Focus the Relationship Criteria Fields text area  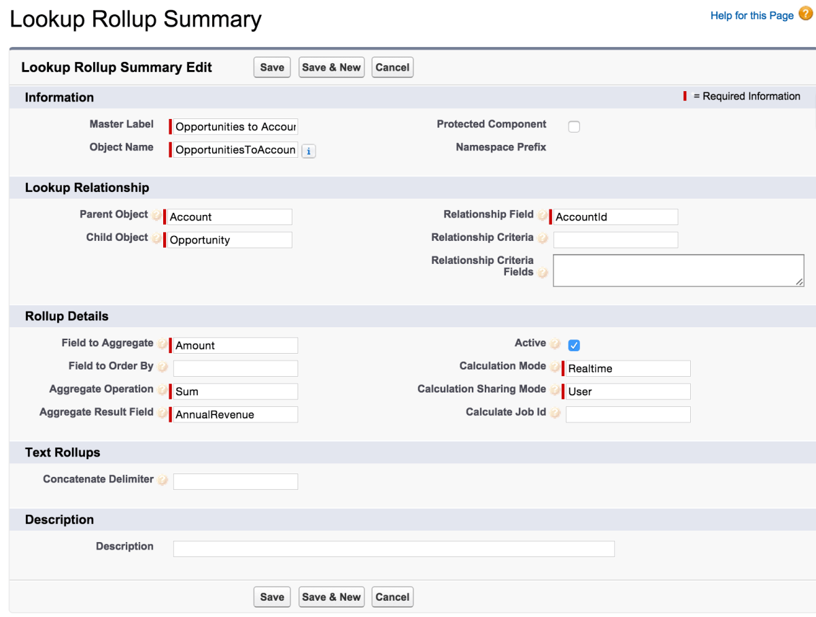(x=678, y=270)
